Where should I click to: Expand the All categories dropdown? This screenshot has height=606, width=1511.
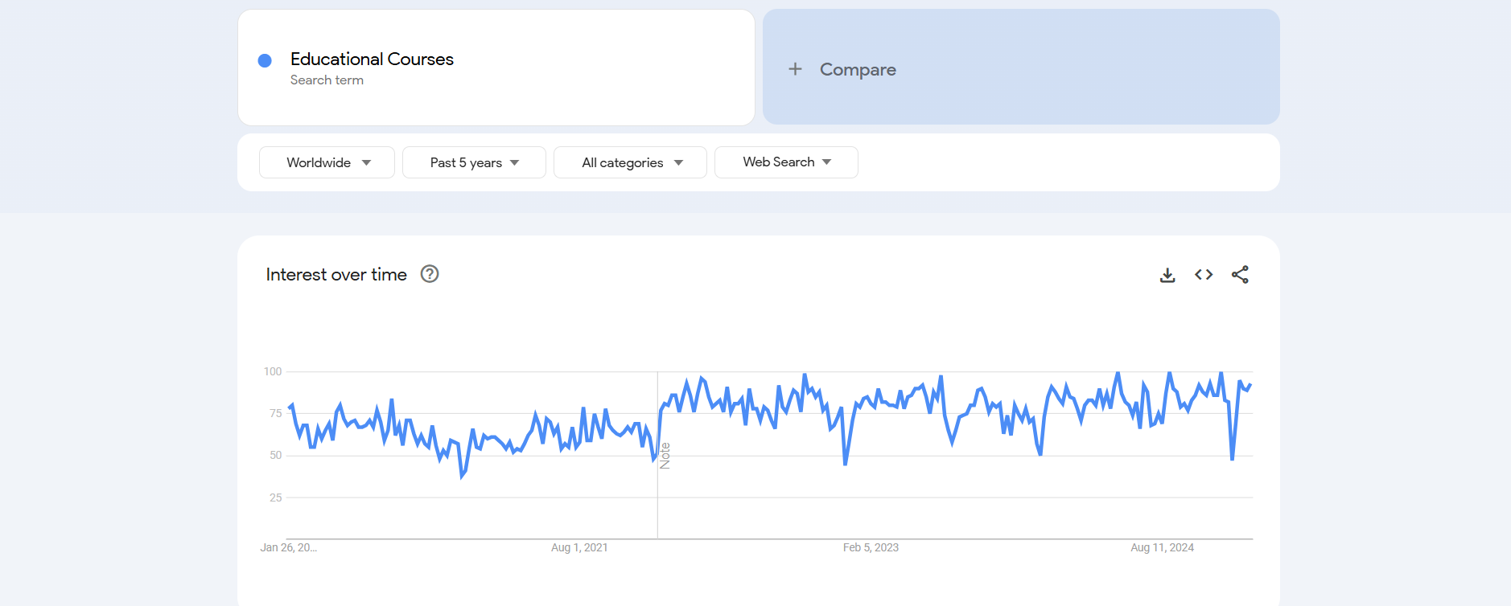click(x=630, y=162)
